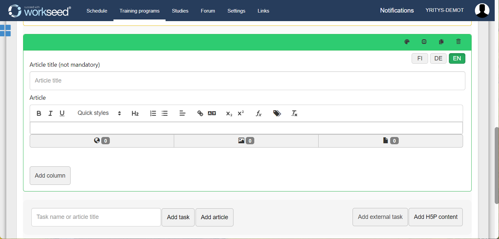
Task: Open the Training programs menu
Action: tap(139, 11)
